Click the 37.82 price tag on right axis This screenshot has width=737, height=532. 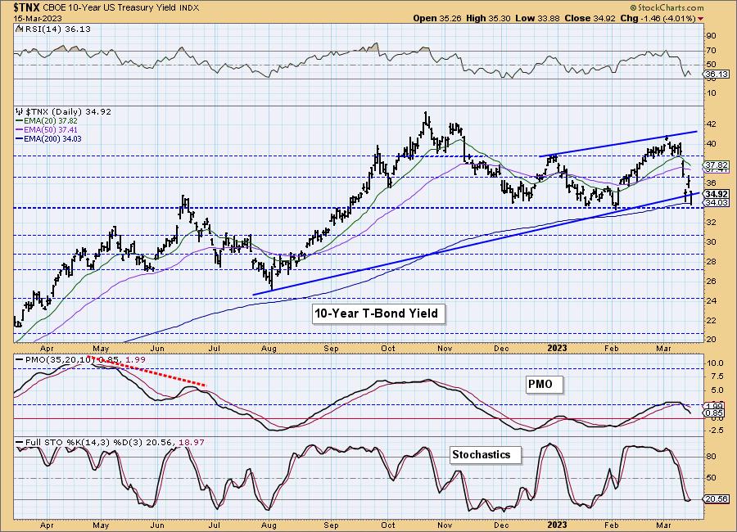pyautogui.click(x=717, y=165)
